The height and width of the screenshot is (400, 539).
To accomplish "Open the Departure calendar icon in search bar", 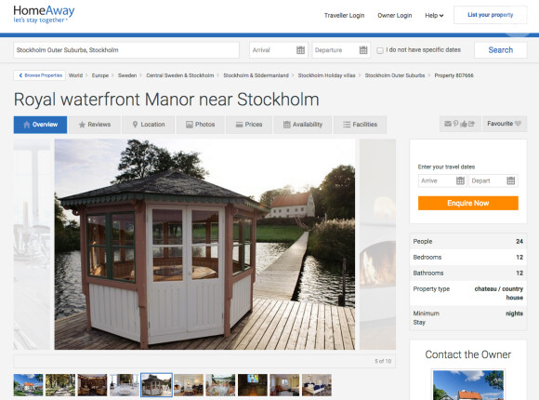I will [x=363, y=50].
